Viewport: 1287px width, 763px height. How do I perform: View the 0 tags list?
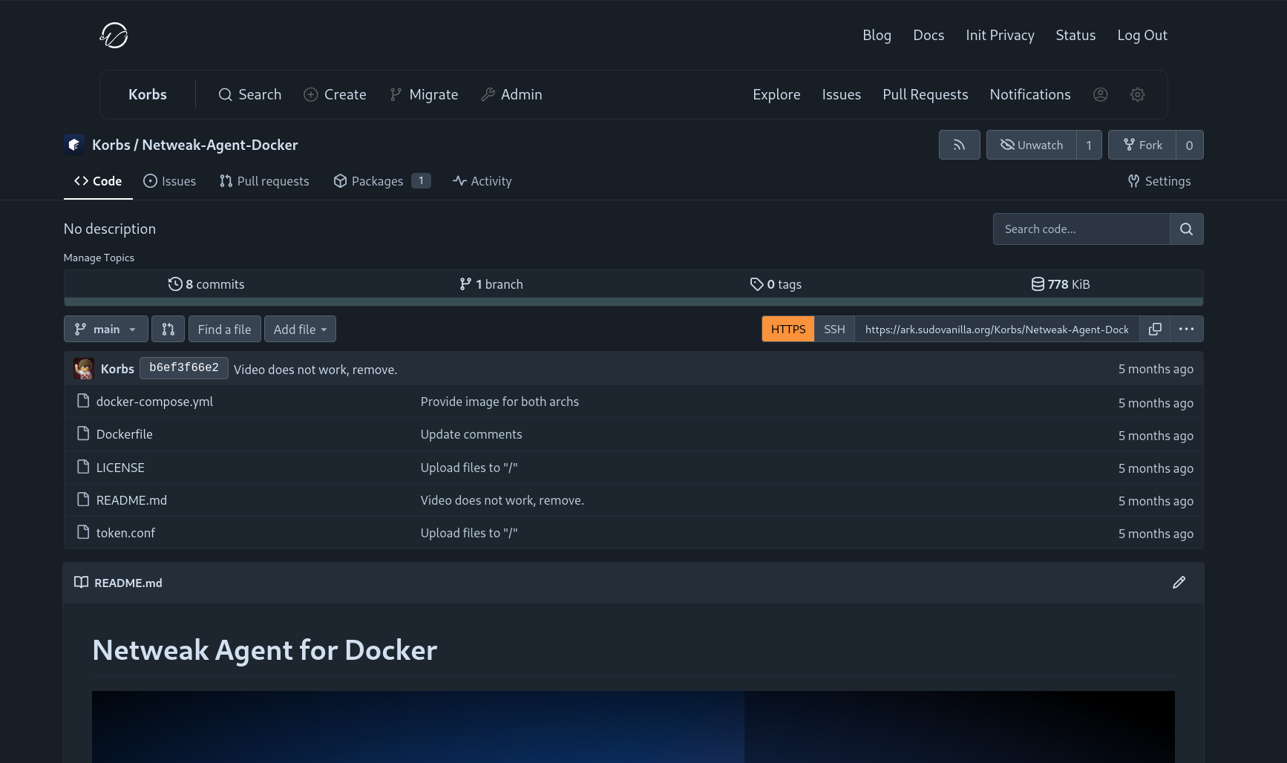click(776, 284)
